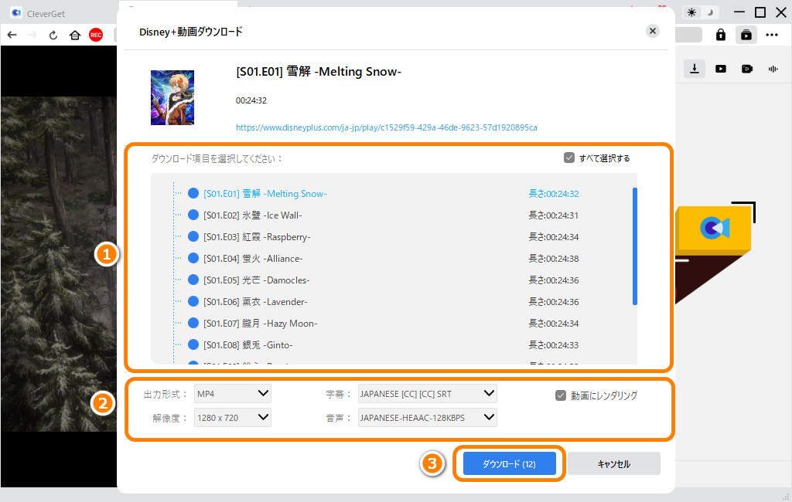Open the 音声 JAPANESE-HEAAC-128KBPS dropdown
This screenshot has width=792, height=502.
coord(427,418)
